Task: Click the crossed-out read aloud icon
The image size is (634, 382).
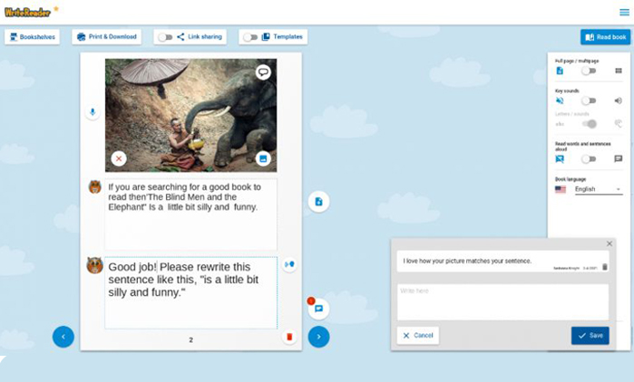Action: click(560, 159)
